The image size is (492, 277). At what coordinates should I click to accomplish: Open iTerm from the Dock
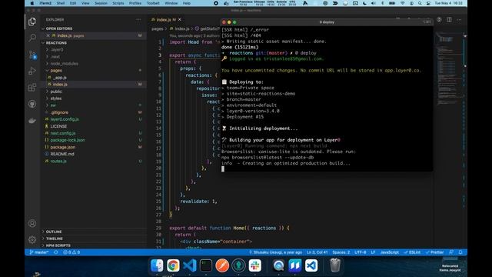[x=206, y=265]
